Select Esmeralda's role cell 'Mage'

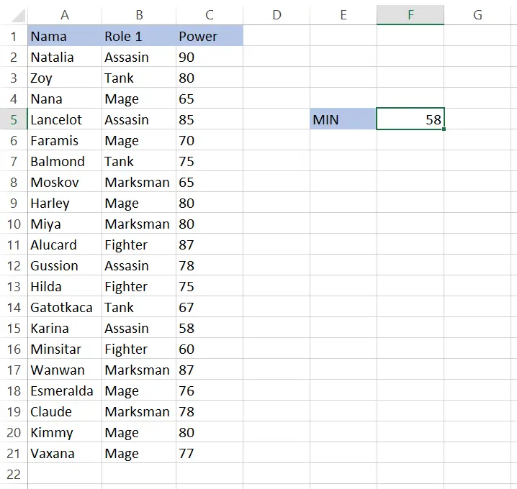[139, 390]
